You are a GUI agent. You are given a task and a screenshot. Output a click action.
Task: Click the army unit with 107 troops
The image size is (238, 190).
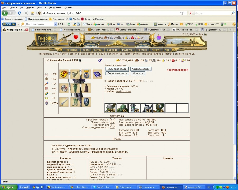[x=110, y=108]
